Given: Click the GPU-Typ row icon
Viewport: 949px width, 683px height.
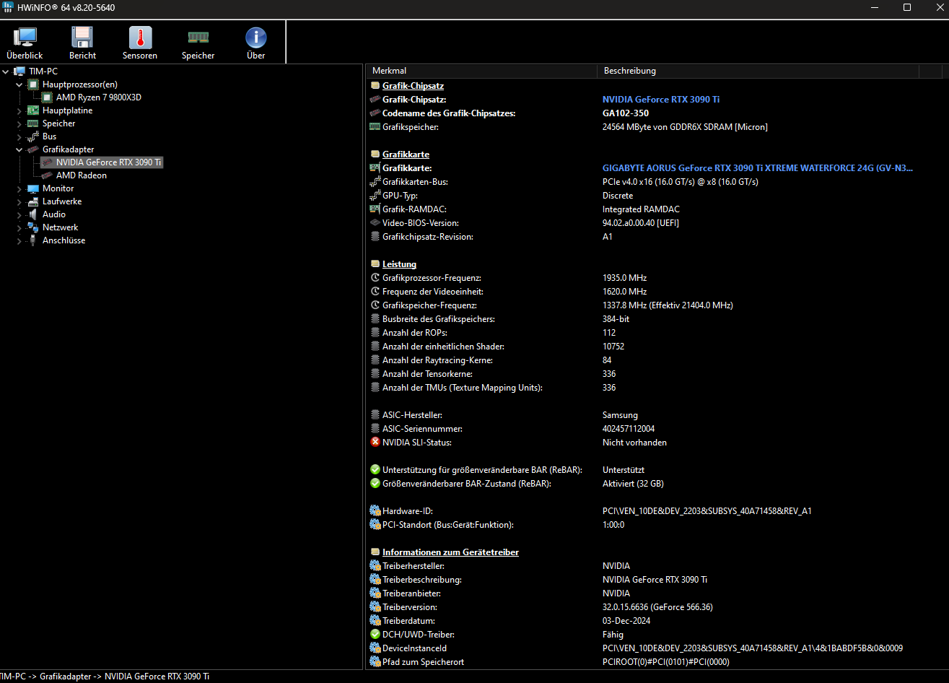Looking at the screenshot, I should coord(375,196).
